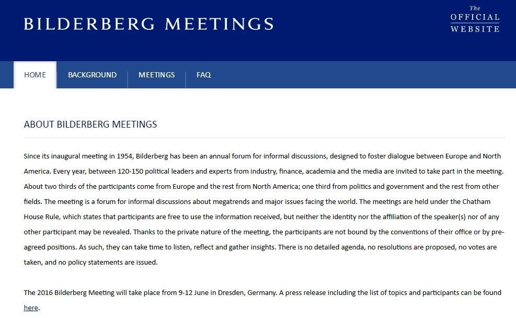Open the MEETINGS section
Screen dimensions: 516x318
tap(156, 75)
